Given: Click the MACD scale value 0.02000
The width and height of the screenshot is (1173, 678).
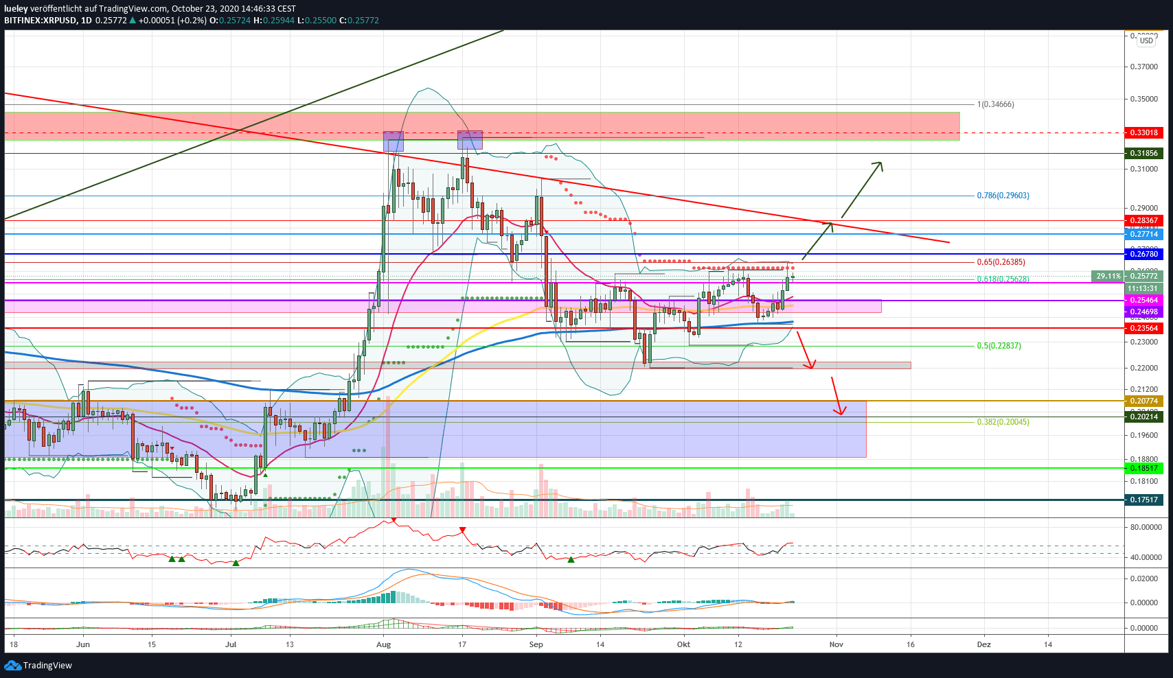Looking at the screenshot, I should tap(1144, 578).
